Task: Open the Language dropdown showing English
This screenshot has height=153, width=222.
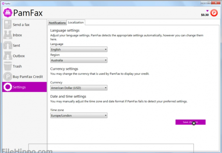Action: (x=79, y=50)
